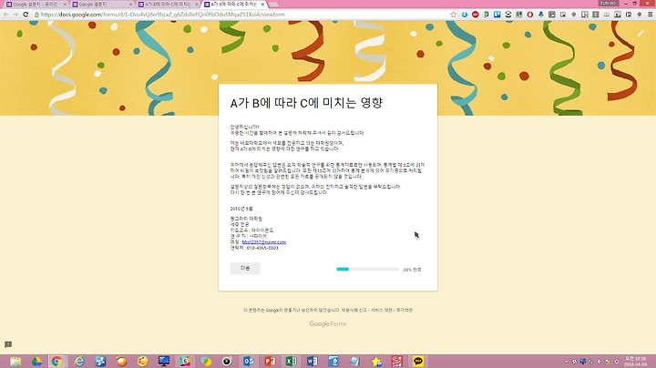Open PowerPoint from taskbar
656x368 pixels.
(270, 361)
